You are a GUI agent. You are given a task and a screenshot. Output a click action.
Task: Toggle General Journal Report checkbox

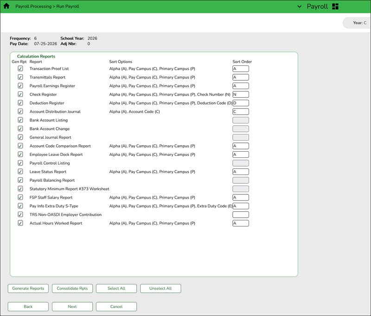pyautogui.click(x=20, y=137)
